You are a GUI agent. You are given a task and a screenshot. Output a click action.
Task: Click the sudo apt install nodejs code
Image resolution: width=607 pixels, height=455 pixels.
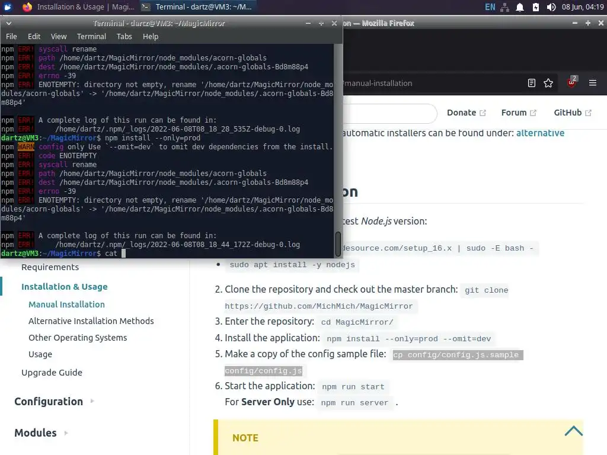coord(292,265)
